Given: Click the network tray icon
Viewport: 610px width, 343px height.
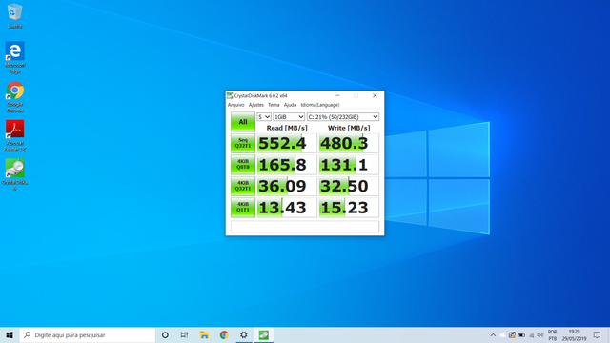Looking at the screenshot, I should [x=532, y=335].
